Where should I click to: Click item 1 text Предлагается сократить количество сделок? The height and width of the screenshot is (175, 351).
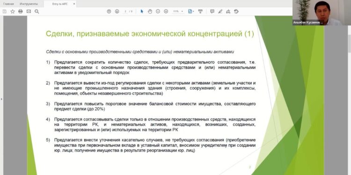pos(155,67)
